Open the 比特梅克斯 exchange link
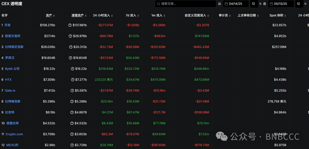The image size is (309, 149). coord(13,101)
